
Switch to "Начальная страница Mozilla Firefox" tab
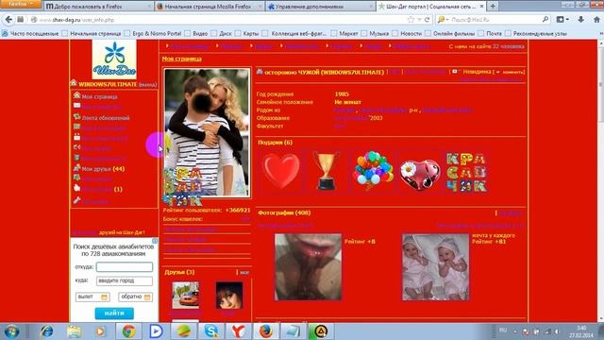[x=210, y=7]
